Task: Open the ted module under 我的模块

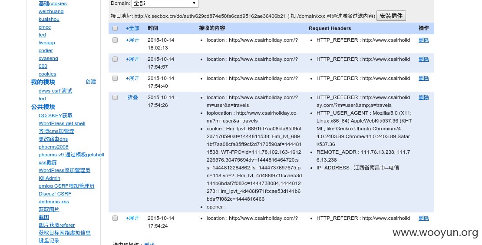Action: point(42,99)
